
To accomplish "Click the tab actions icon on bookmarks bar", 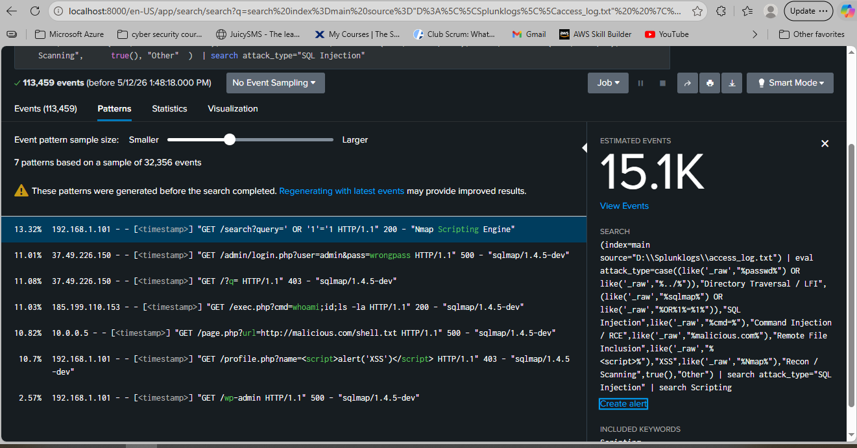I will click(12, 34).
